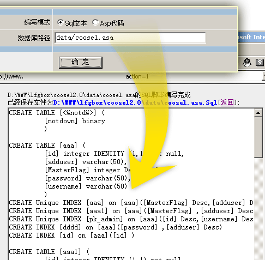Viewport: 265px width, 260px height.
Task: Click the 数据库路径 input field
Action: click(130, 38)
